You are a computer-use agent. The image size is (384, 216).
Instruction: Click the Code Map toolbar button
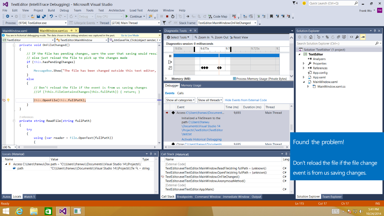click(x=218, y=16)
